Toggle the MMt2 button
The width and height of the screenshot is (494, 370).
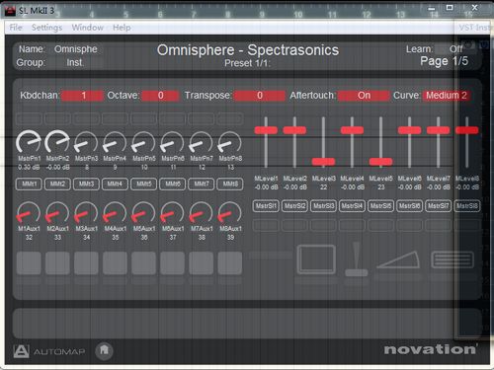(57, 184)
